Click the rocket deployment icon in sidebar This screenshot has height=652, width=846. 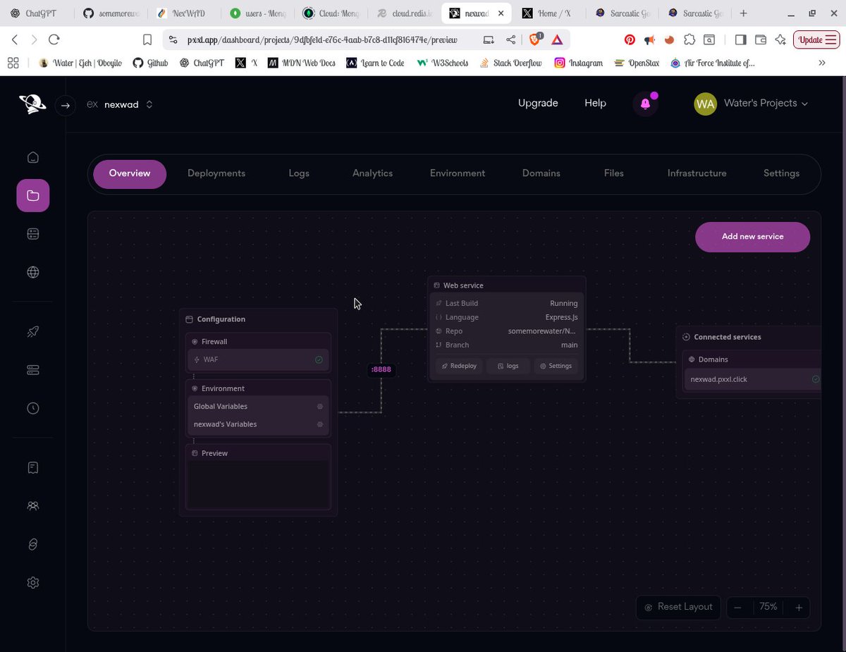point(32,331)
